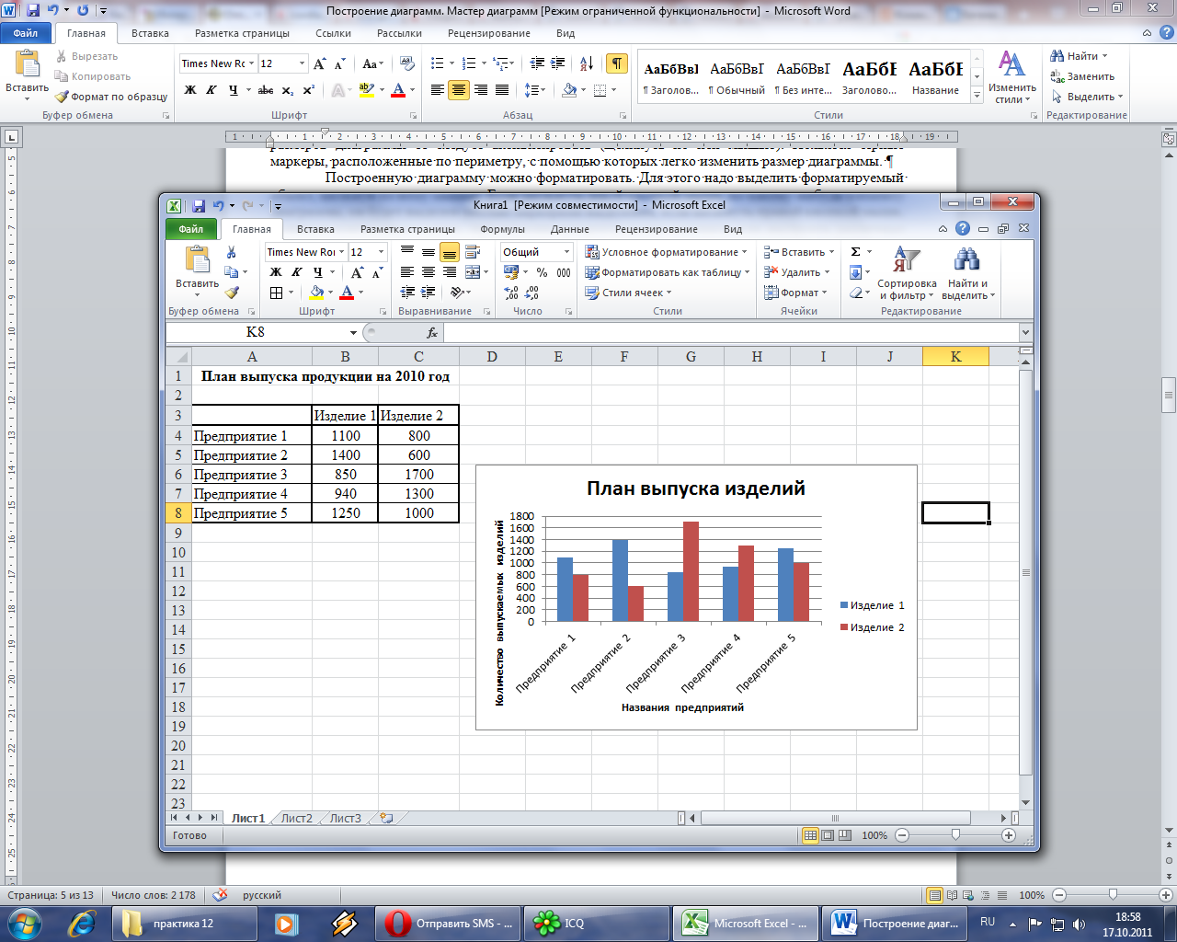Click Excel thousands separator 000 icon
This screenshot has width=1177, height=942.
(x=564, y=272)
